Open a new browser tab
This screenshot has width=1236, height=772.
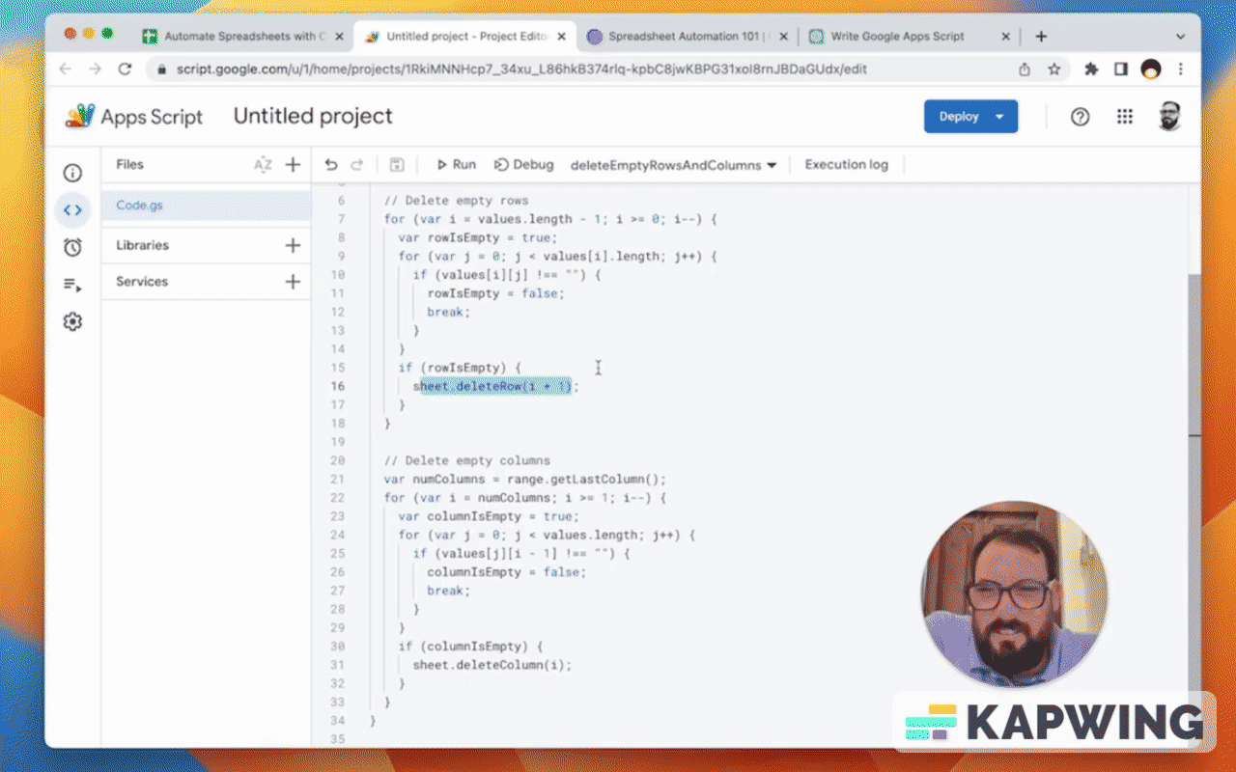1041,37
